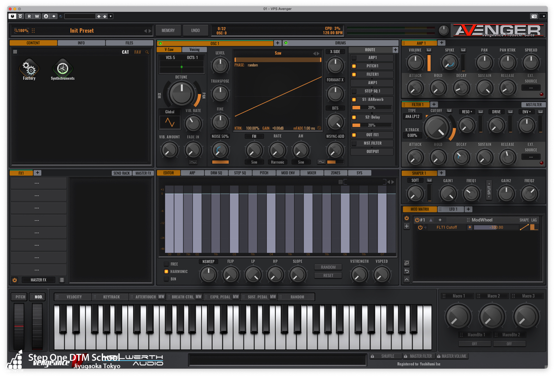The image size is (555, 377).
Task: Add a new FX rack with FX1 plus
Action: pos(37,173)
